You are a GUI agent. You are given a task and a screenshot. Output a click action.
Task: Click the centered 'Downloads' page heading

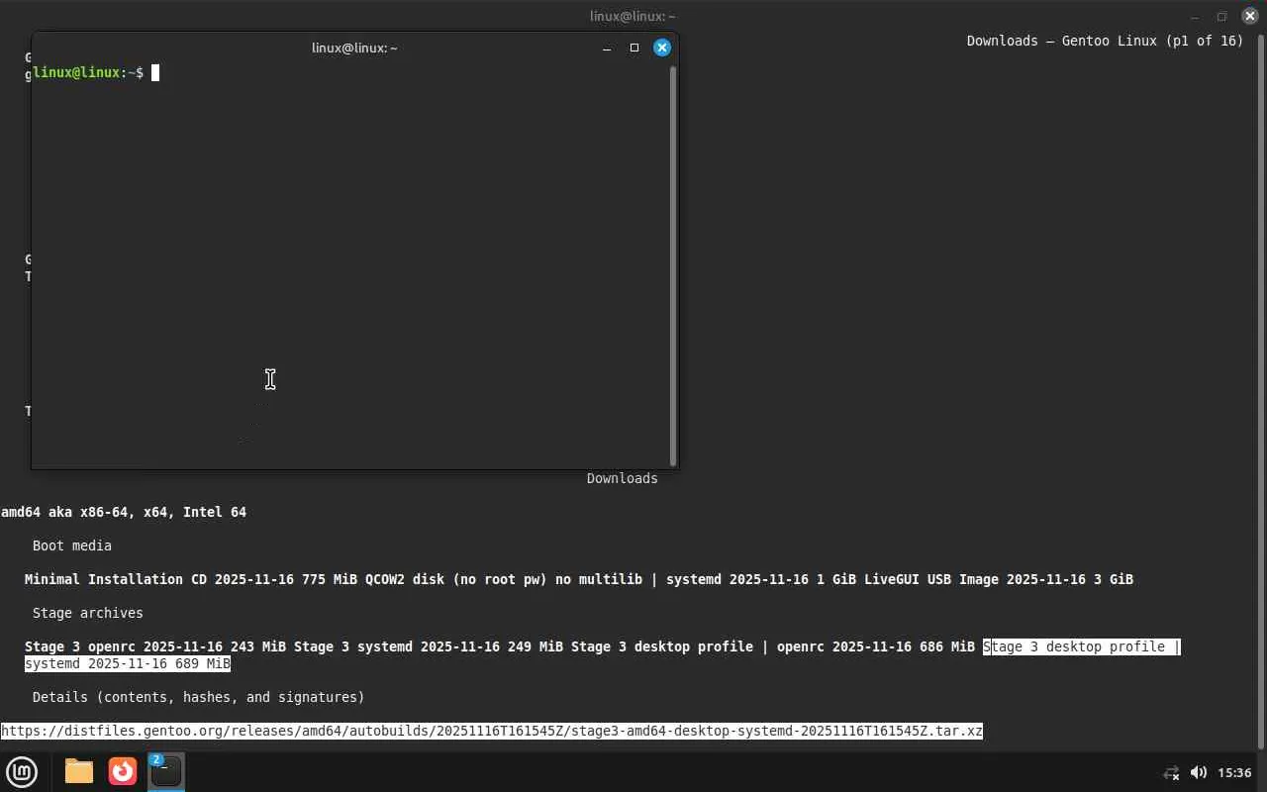pos(623,478)
